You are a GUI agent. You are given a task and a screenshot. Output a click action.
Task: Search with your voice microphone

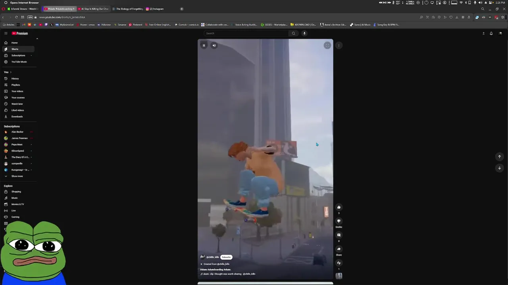[304, 33]
